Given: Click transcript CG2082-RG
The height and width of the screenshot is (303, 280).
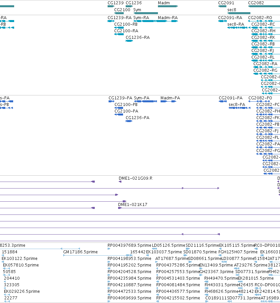Looking at the screenshot, I should tap(265, 70).
